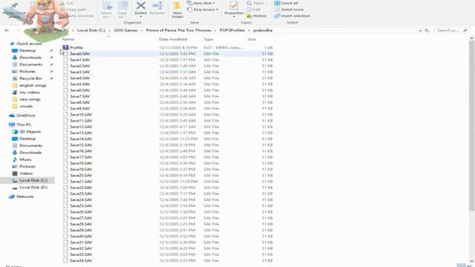Open the New item dropdown
Screen dimensions: 475x267
coord(201,3)
